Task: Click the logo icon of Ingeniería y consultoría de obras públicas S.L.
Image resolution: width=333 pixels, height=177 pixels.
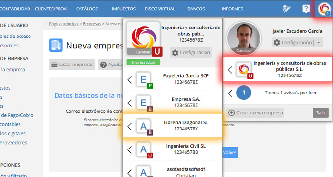Action: (244, 70)
